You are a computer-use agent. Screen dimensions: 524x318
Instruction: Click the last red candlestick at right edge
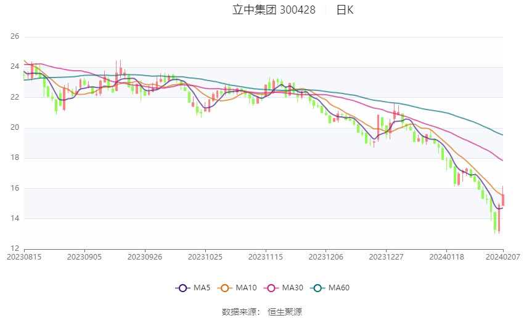point(503,199)
